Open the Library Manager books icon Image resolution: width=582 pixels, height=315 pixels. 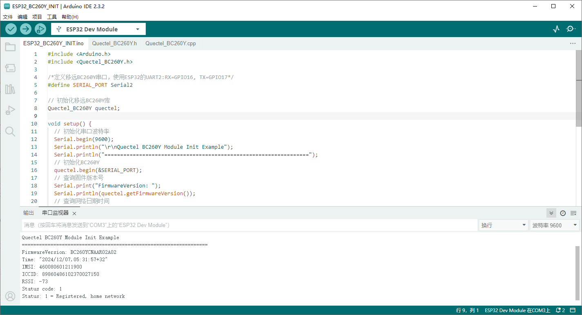10,89
